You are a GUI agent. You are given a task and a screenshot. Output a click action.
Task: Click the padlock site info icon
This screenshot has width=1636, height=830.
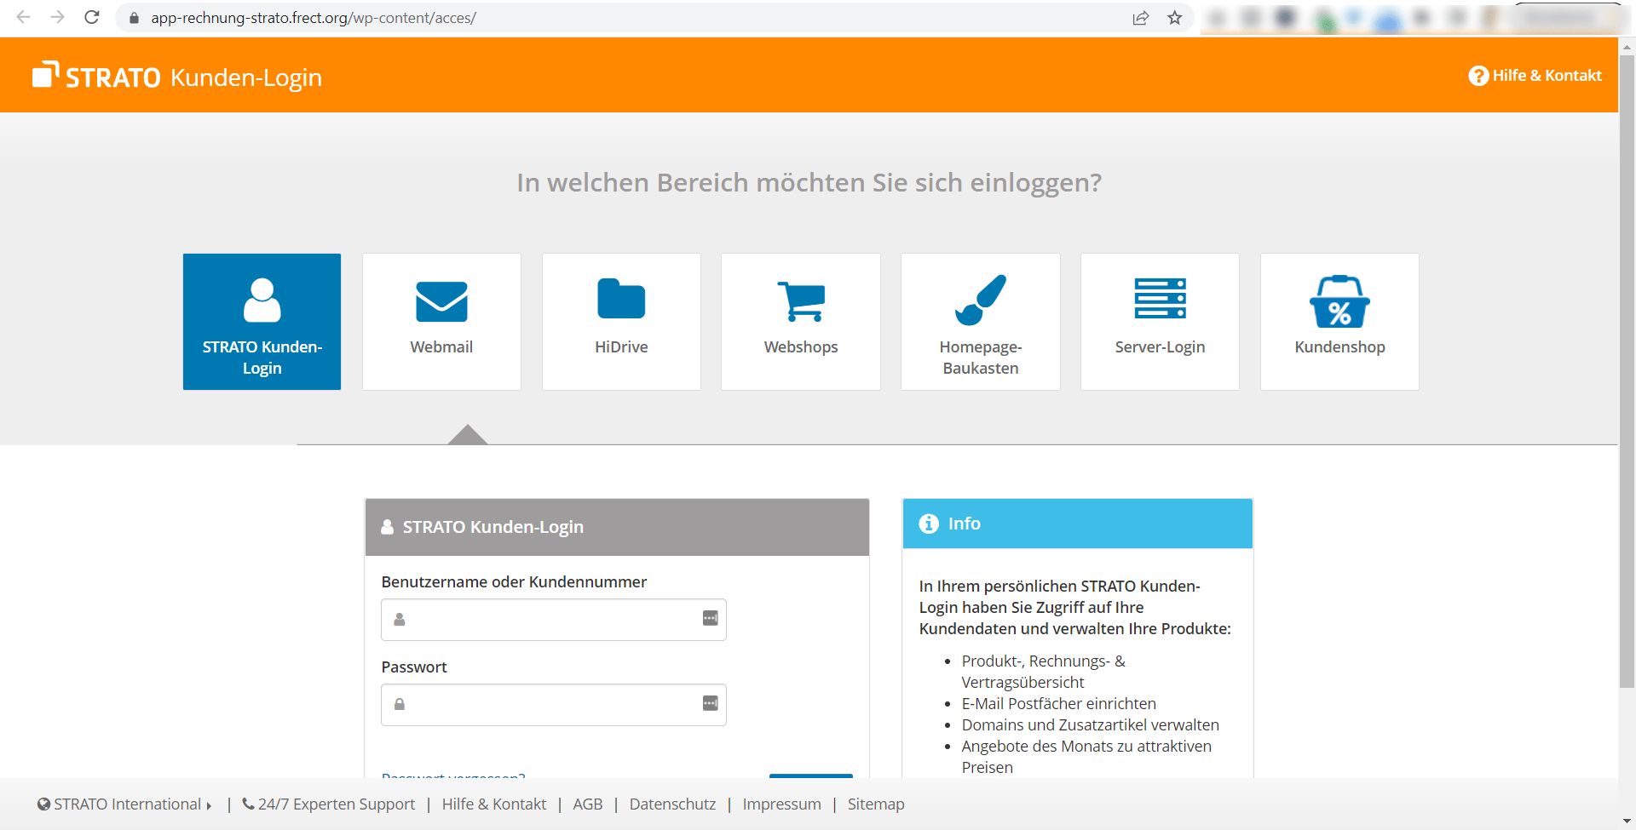[134, 18]
